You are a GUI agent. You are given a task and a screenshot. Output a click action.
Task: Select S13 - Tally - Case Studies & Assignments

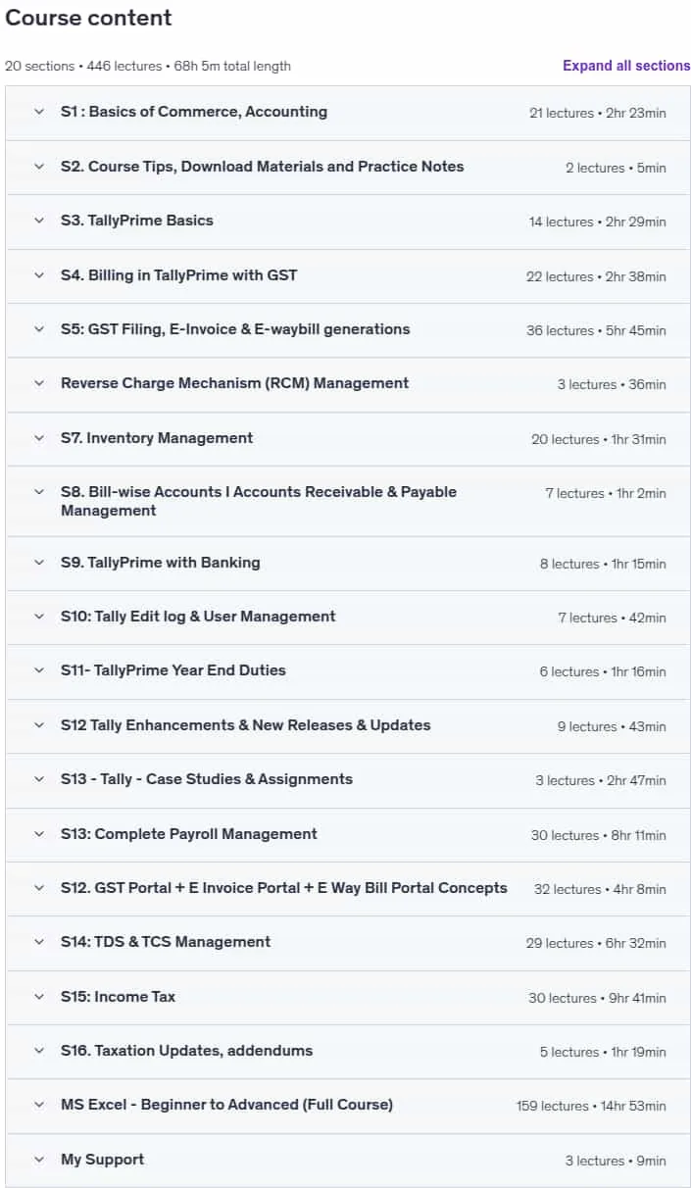(207, 779)
